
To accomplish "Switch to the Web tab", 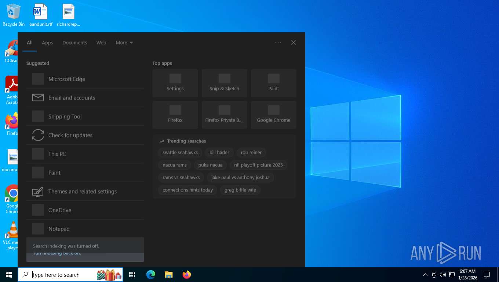I will [x=101, y=43].
